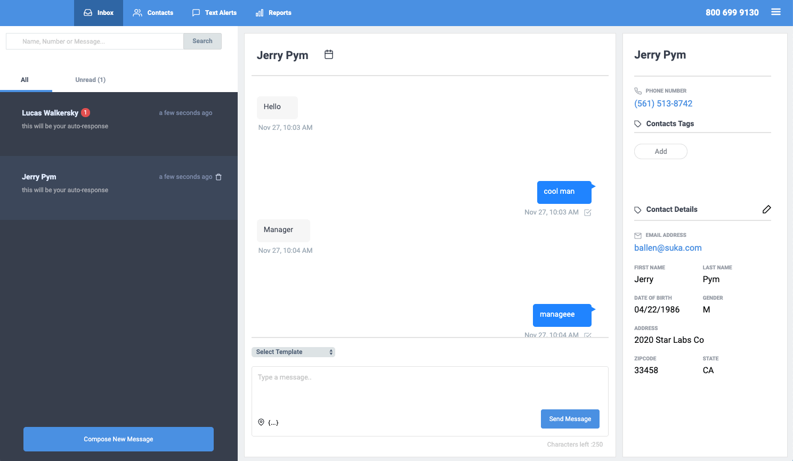Click the Hello message bubble
The image size is (793, 461).
click(277, 108)
